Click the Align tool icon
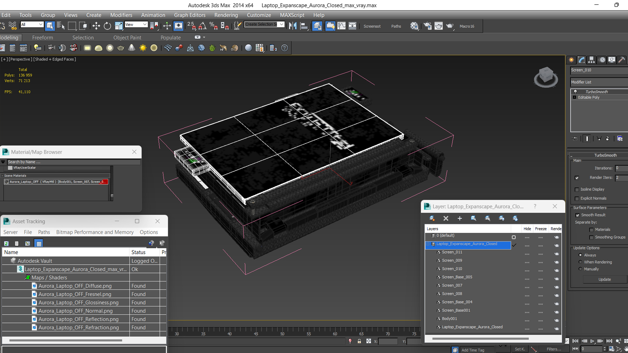The image size is (628, 353). coord(304,26)
